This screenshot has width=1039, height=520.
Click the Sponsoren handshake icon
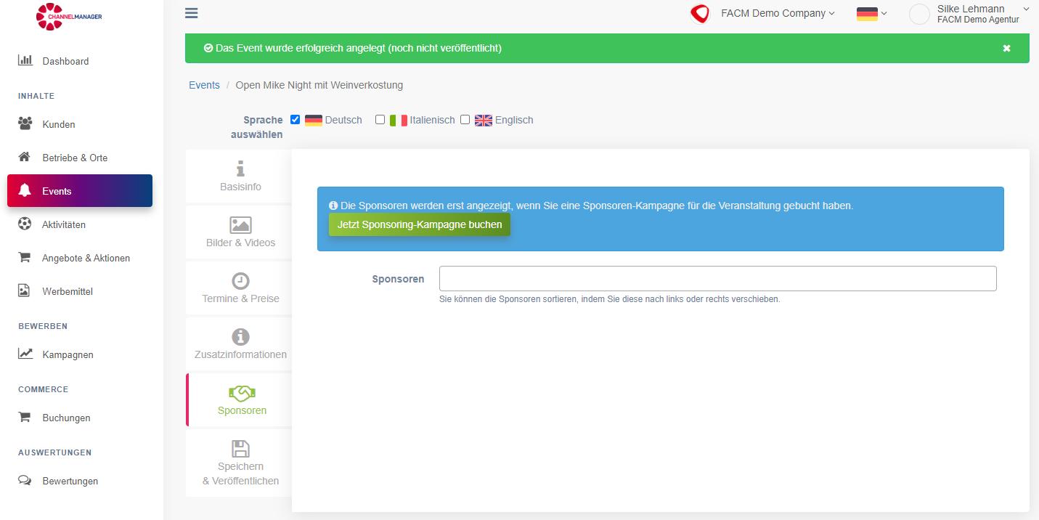(x=242, y=393)
